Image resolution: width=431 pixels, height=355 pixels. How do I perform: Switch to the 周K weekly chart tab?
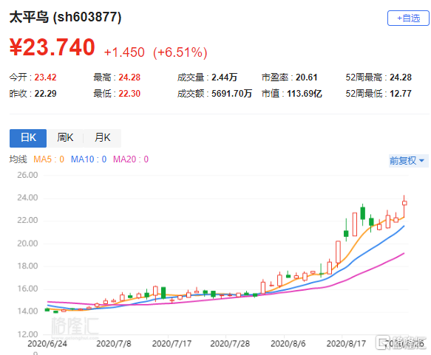tap(65, 138)
